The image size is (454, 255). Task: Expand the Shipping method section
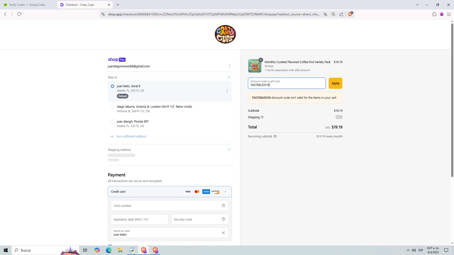[x=229, y=150]
